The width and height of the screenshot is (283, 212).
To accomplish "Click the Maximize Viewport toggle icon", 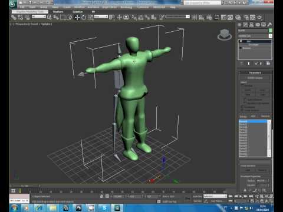I will pyautogui.click(x=271, y=201).
